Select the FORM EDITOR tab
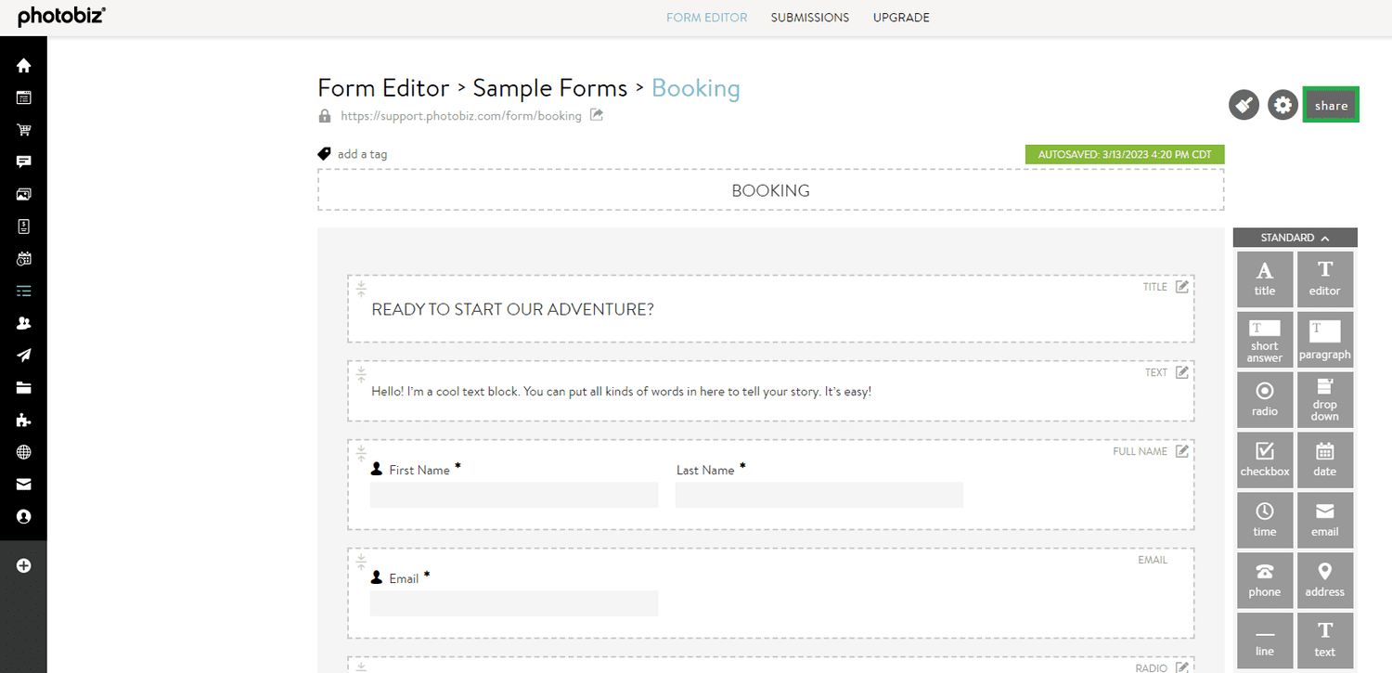 707,18
